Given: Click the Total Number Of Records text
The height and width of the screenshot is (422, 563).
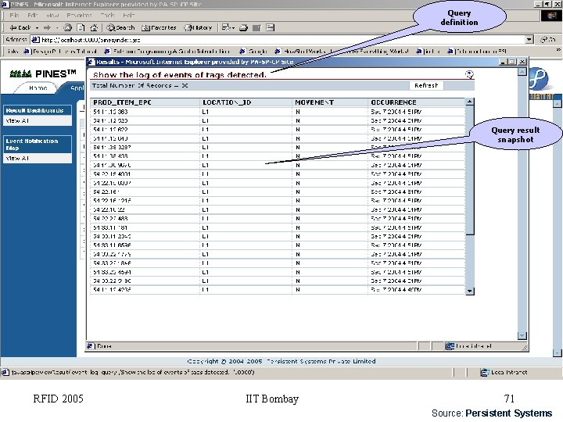Looking at the screenshot, I should tap(140, 85).
